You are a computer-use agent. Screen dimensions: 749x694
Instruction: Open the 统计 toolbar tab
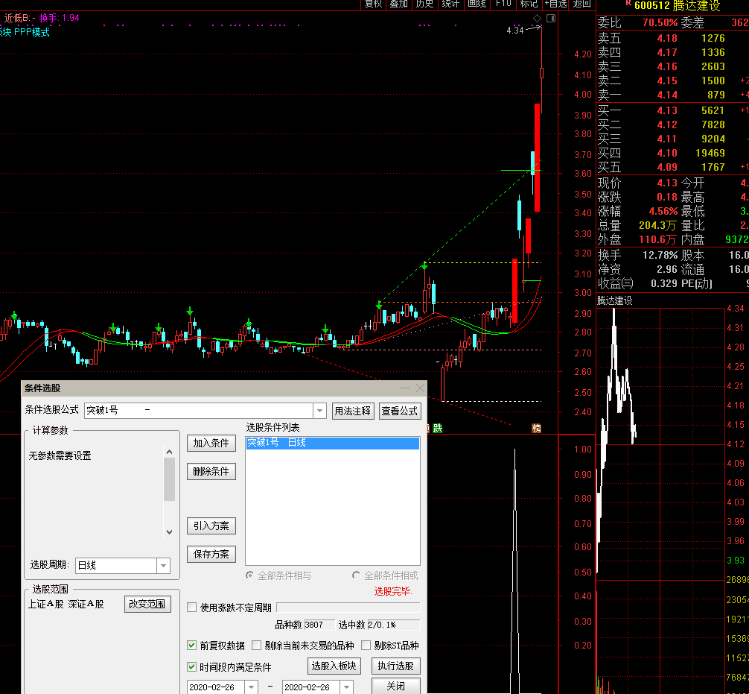tap(450, 4)
